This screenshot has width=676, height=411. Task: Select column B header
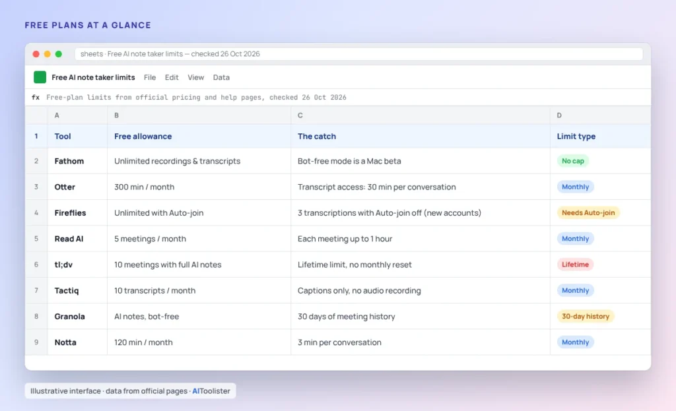pos(199,115)
